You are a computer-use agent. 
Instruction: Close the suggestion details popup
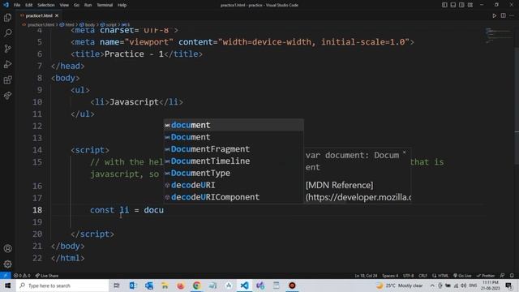tap(404, 152)
